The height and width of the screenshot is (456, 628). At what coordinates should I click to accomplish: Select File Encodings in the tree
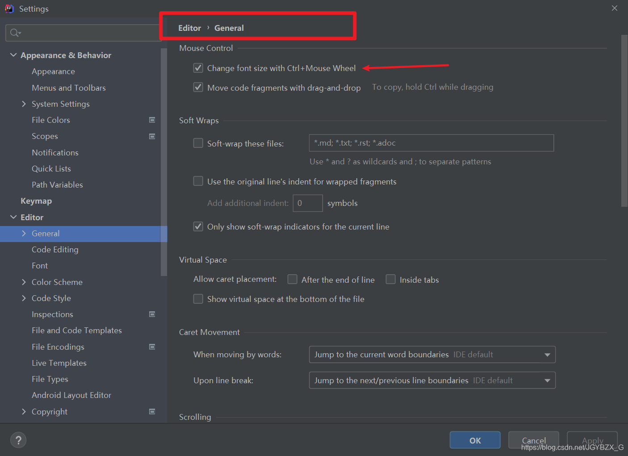tap(58, 347)
